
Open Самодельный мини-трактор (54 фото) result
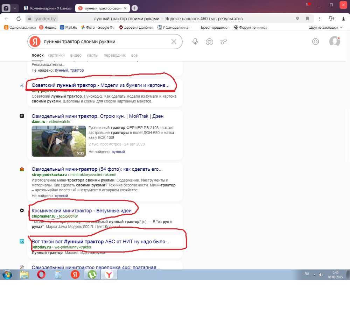coord(97,169)
